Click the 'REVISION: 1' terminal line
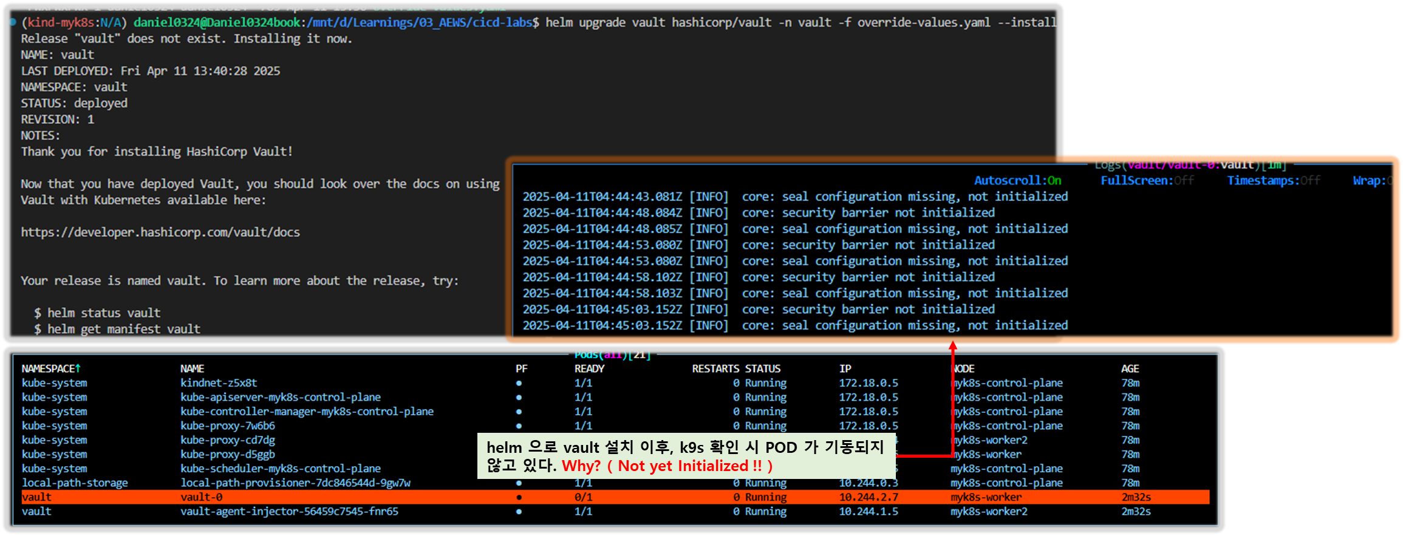The width and height of the screenshot is (1403, 536). pyautogui.click(x=58, y=120)
